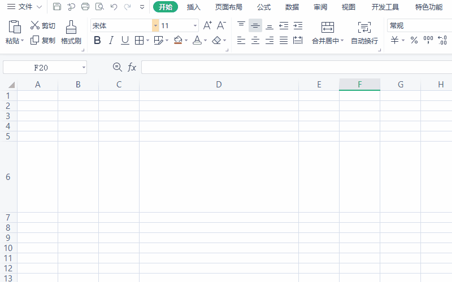Increase font size with A+ icon

pos(207,25)
